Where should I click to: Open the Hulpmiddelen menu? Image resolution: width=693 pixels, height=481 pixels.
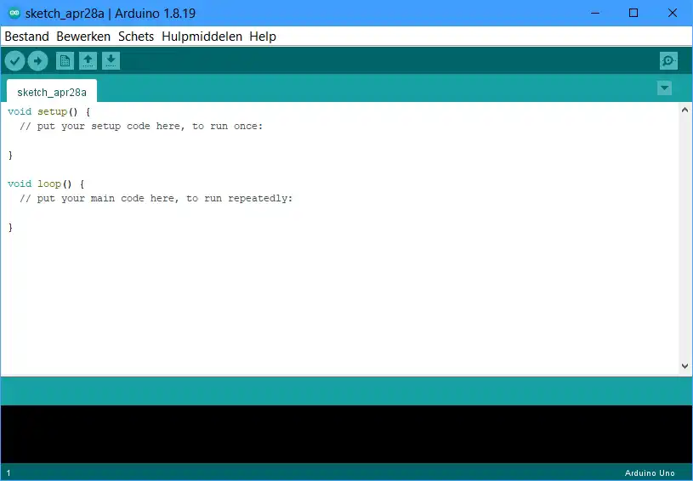click(x=202, y=37)
